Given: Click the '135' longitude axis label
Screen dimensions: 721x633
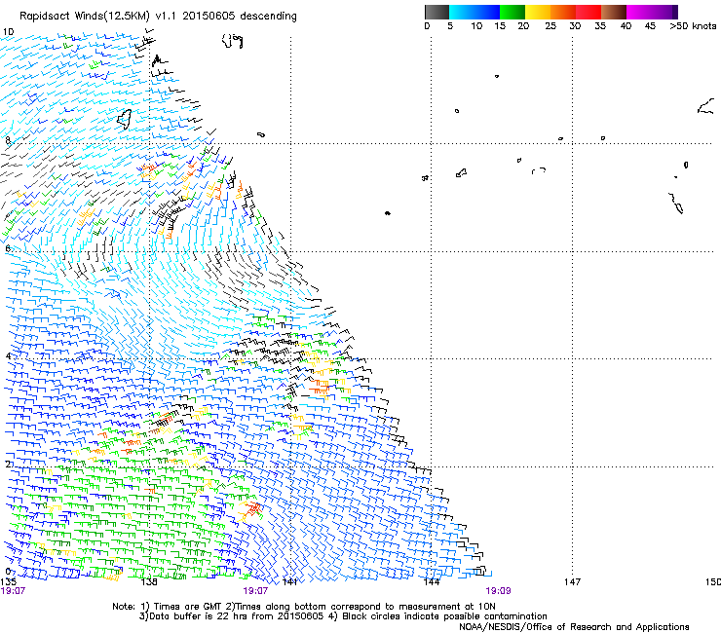Looking at the screenshot, I should click(x=8, y=581).
